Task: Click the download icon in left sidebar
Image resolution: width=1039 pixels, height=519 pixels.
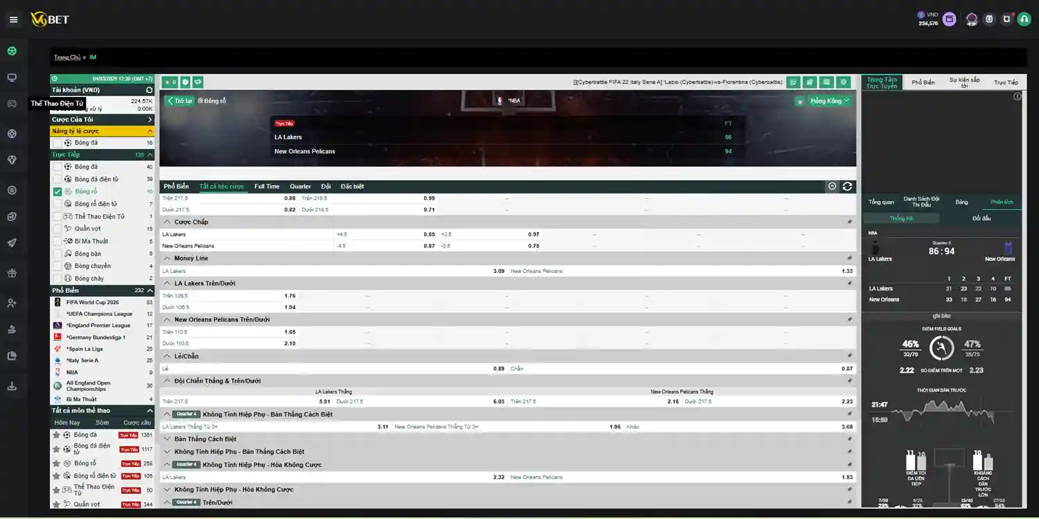Action: point(12,386)
